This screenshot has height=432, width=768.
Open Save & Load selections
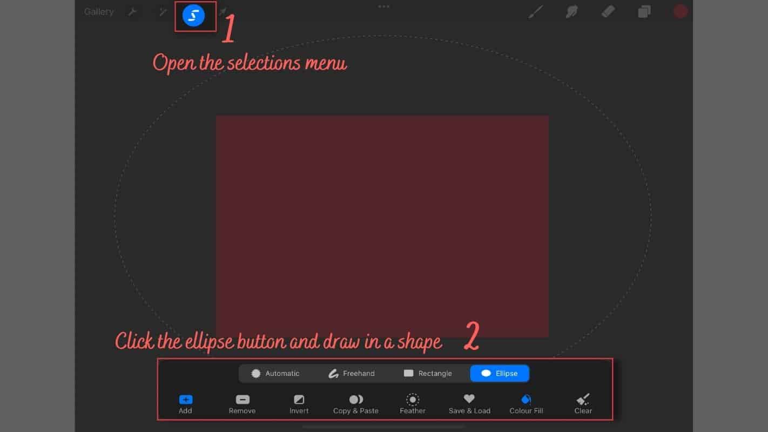(x=469, y=404)
